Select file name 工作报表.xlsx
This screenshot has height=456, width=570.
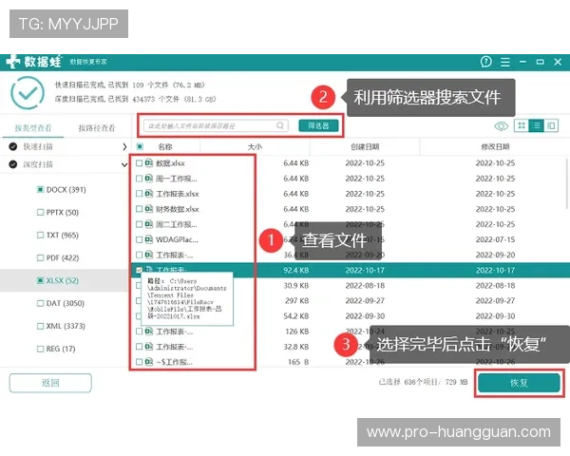point(178,194)
